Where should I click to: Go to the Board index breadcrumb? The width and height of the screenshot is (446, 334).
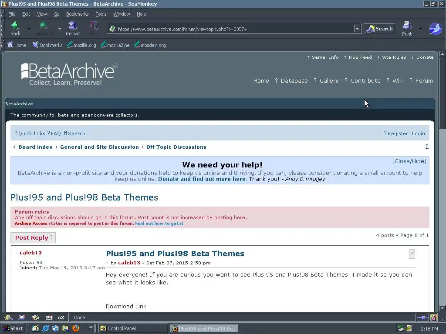(36, 147)
